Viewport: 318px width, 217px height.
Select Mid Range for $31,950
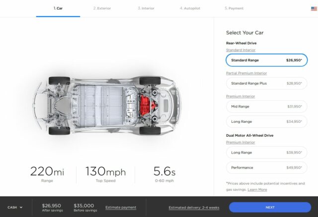pos(266,107)
